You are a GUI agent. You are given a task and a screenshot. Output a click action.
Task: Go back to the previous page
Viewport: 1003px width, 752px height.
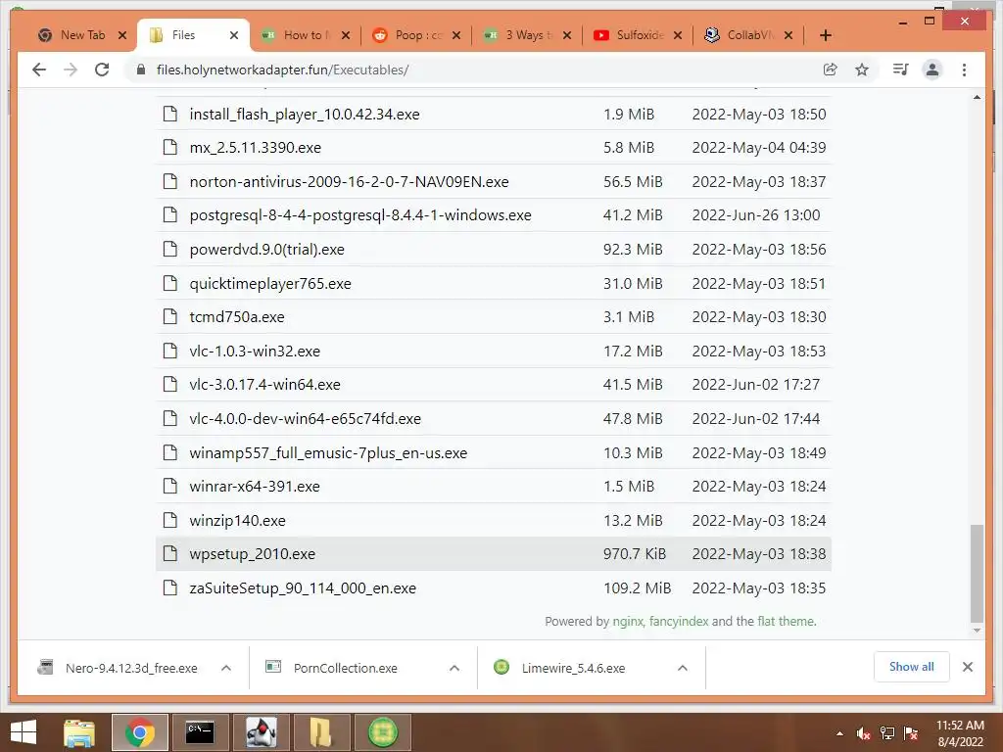tap(39, 70)
